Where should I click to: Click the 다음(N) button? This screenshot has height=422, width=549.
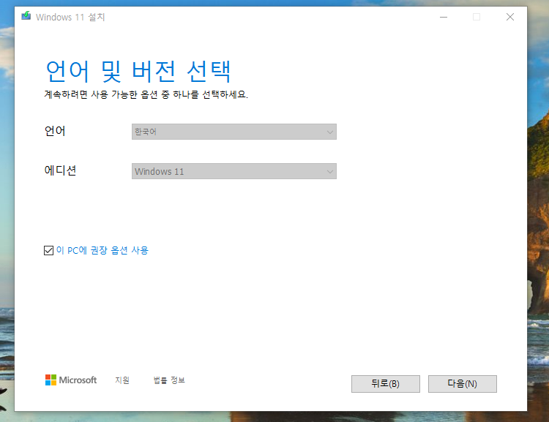462,384
